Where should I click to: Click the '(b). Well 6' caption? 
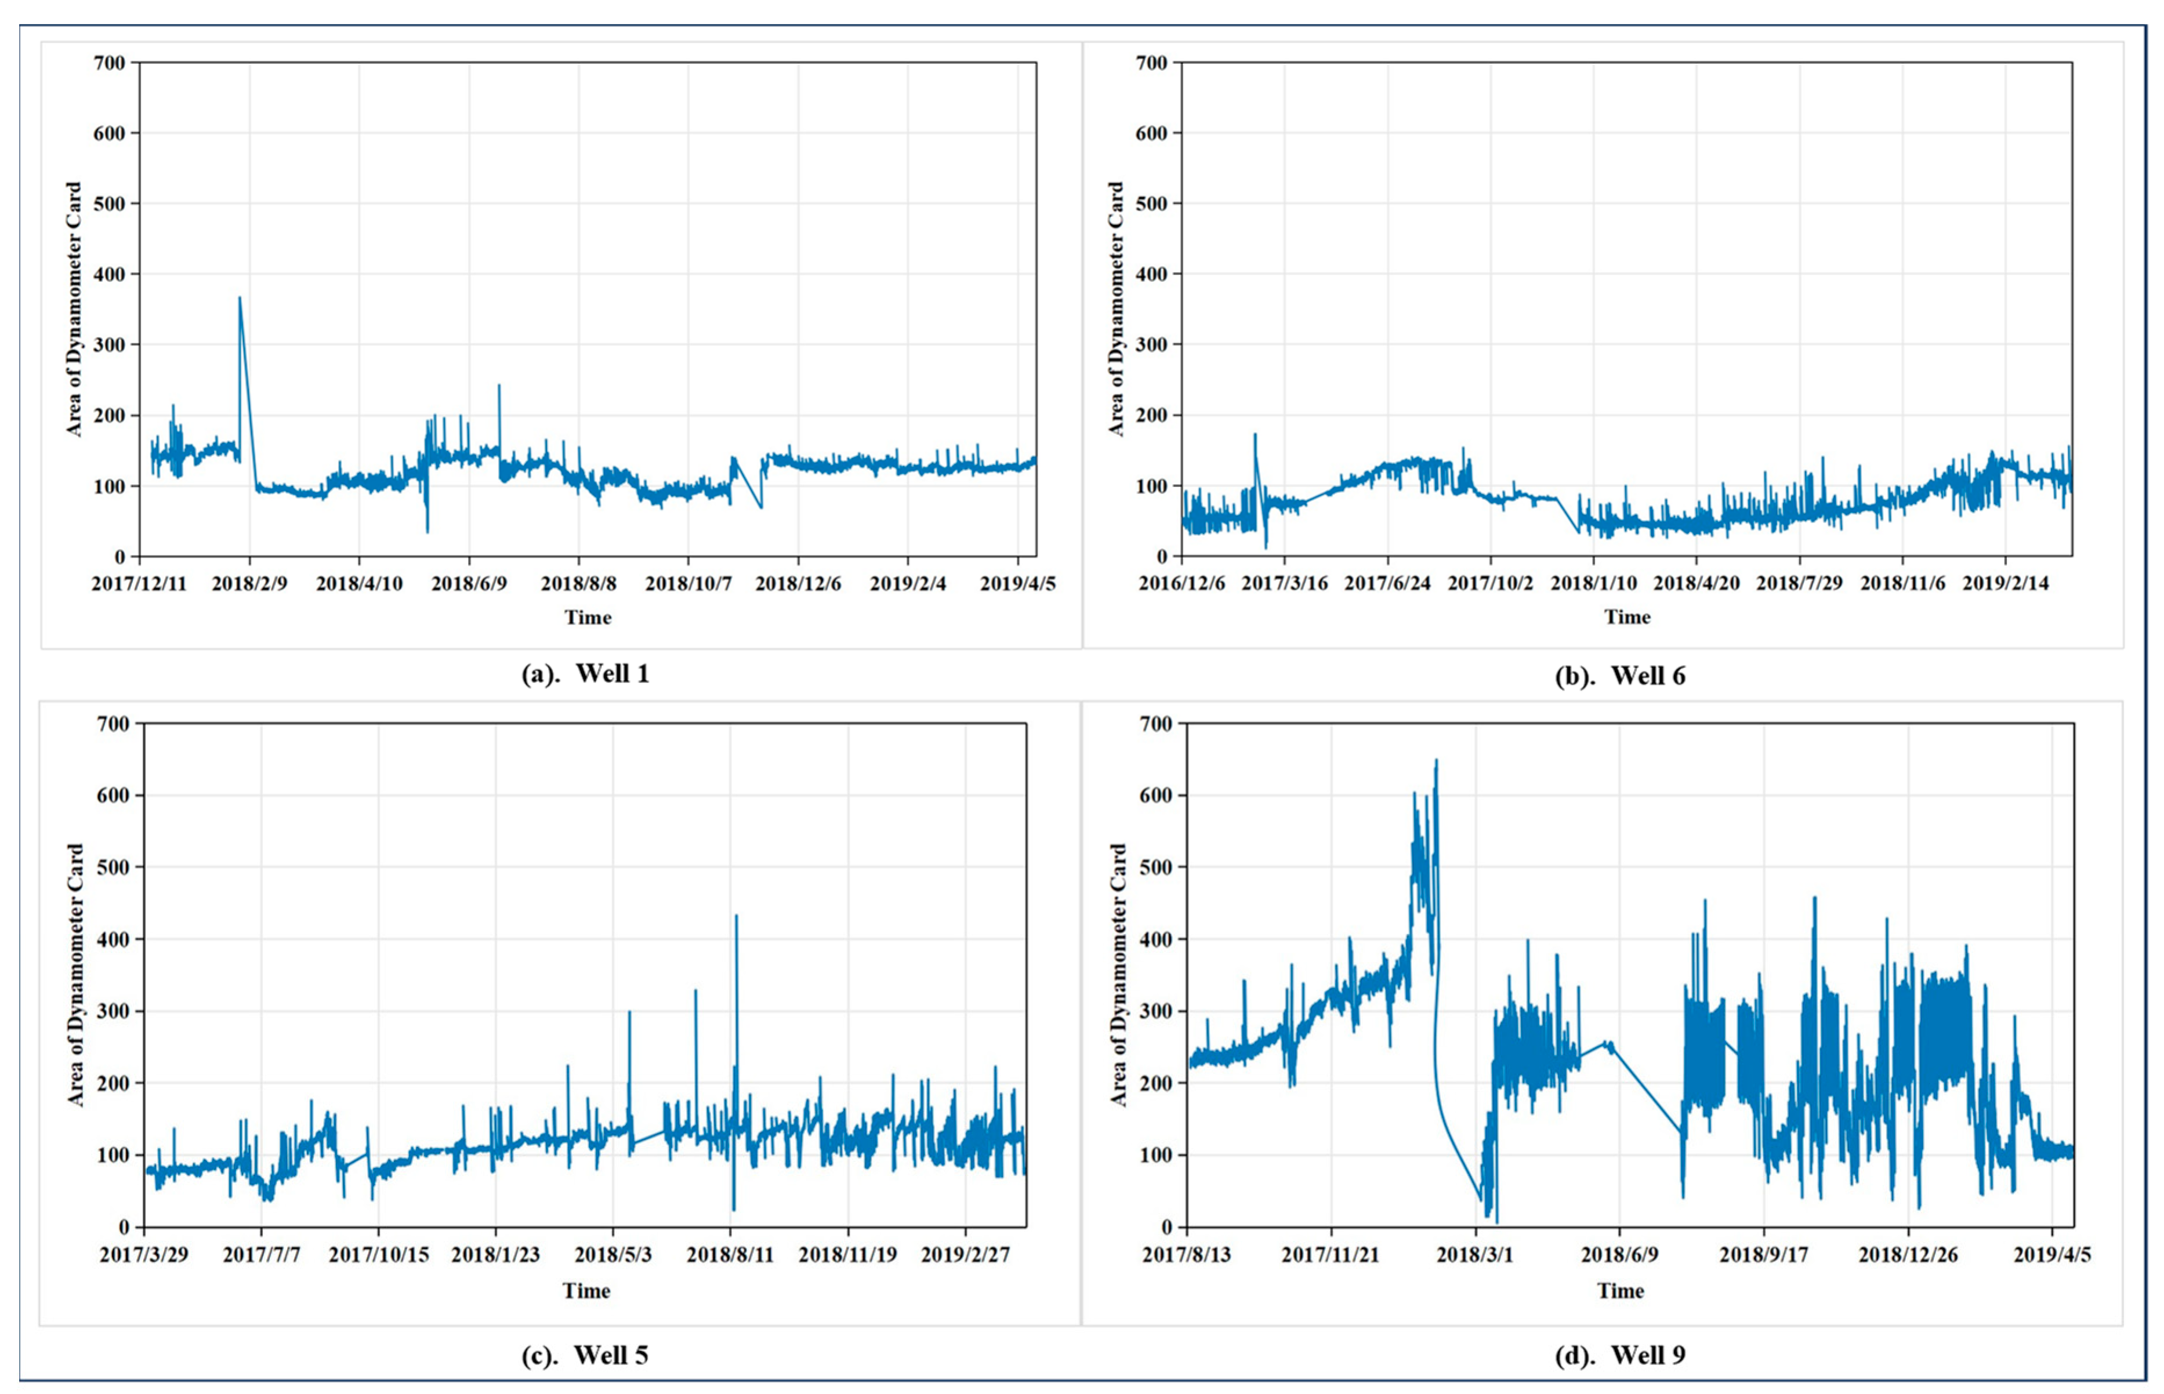tap(1620, 676)
